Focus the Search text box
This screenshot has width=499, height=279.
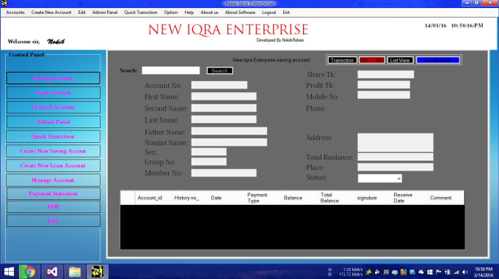(x=170, y=70)
